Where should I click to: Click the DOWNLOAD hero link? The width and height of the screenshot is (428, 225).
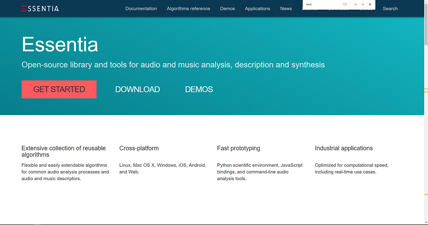(137, 89)
